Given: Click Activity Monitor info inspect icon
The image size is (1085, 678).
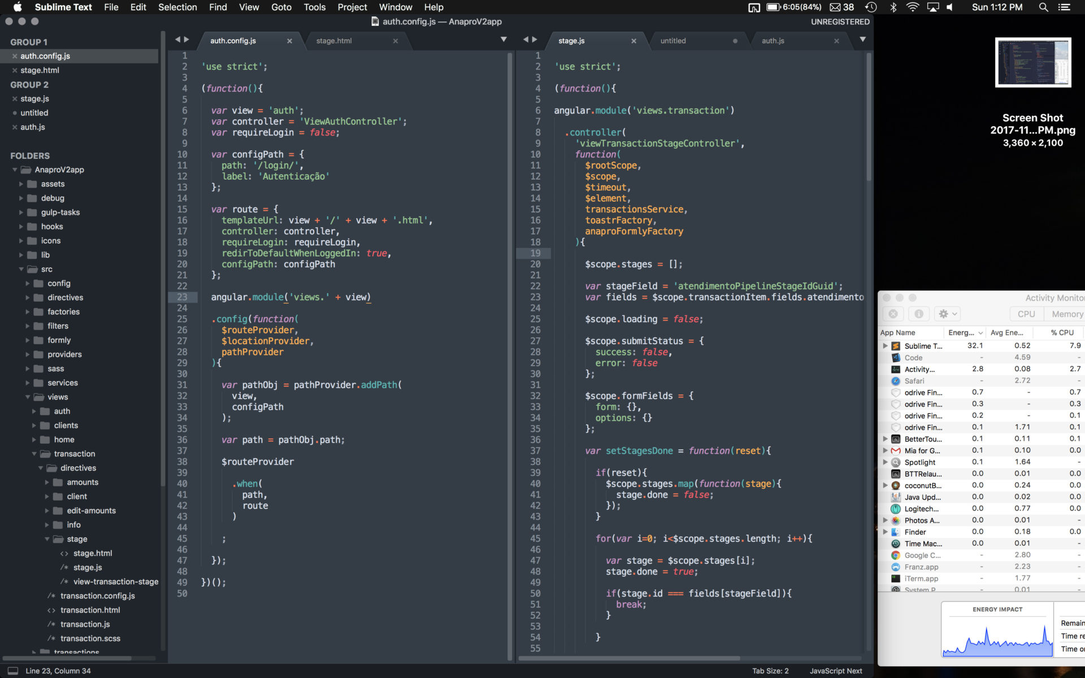Looking at the screenshot, I should pos(919,314).
